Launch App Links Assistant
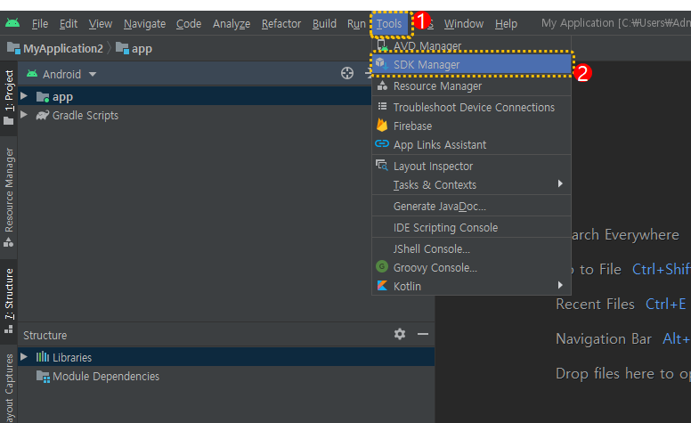Image resolution: width=691 pixels, height=423 pixels. (x=471, y=144)
